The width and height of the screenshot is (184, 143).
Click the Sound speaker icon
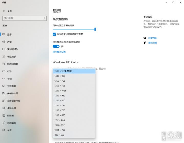4,42
